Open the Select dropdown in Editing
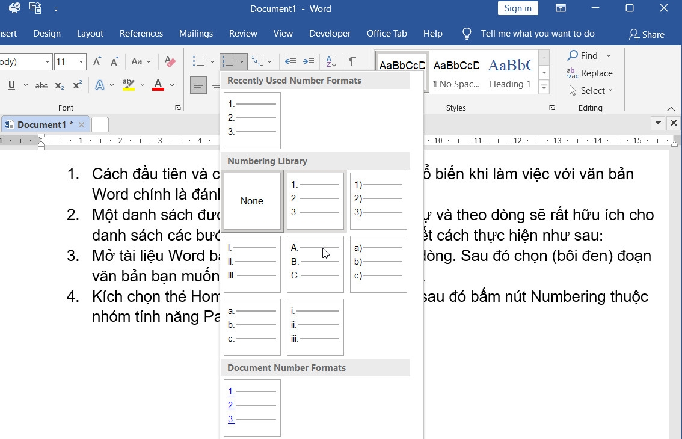682x439 pixels. coord(591,90)
